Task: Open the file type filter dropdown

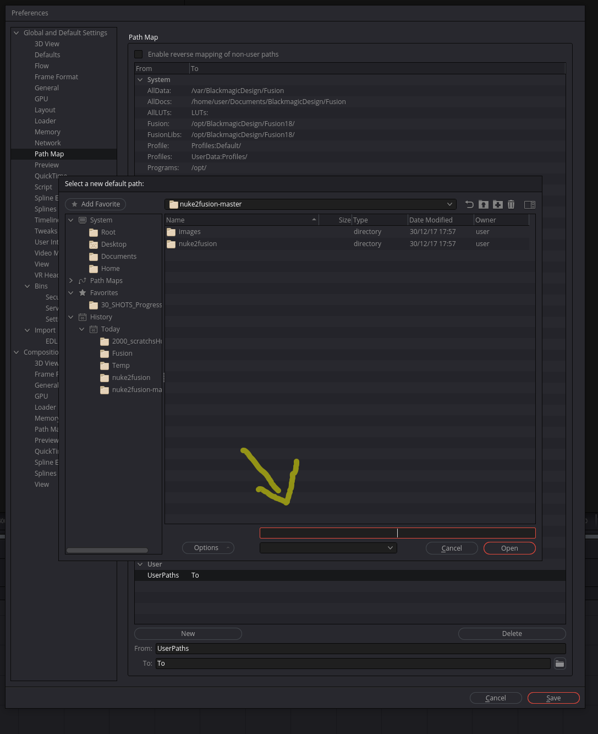Action: 328,548
